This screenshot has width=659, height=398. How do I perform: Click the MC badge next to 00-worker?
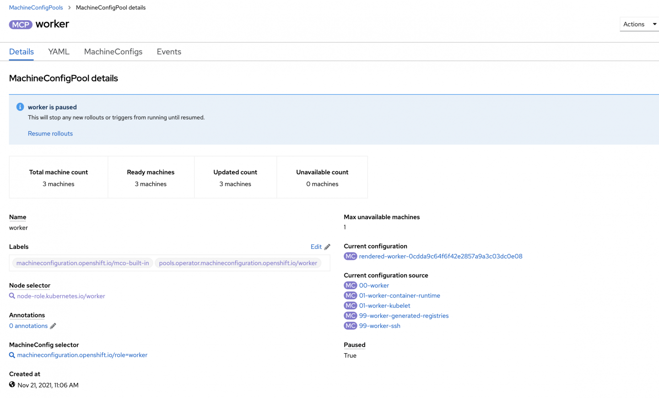pos(350,285)
